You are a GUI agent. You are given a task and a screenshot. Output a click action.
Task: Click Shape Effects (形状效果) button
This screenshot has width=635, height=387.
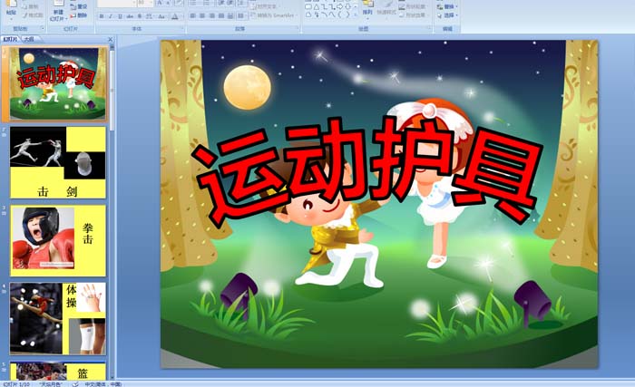pyautogui.click(x=412, y=15)
